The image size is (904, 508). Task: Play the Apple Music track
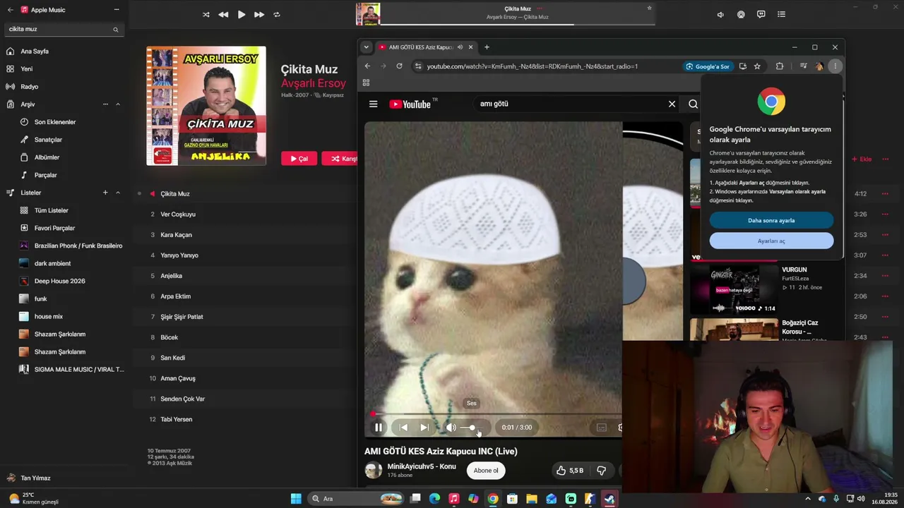click(242, 14)
